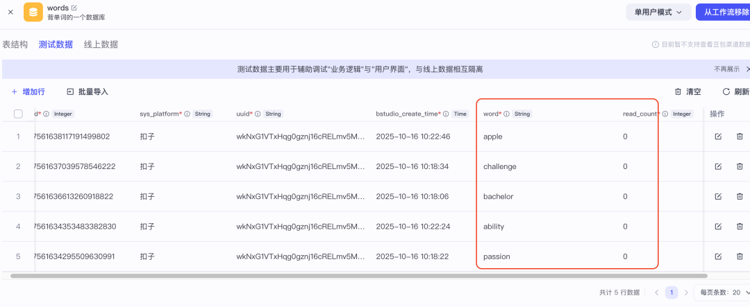Click id cell 7561638117191499802

click(72, 137)
